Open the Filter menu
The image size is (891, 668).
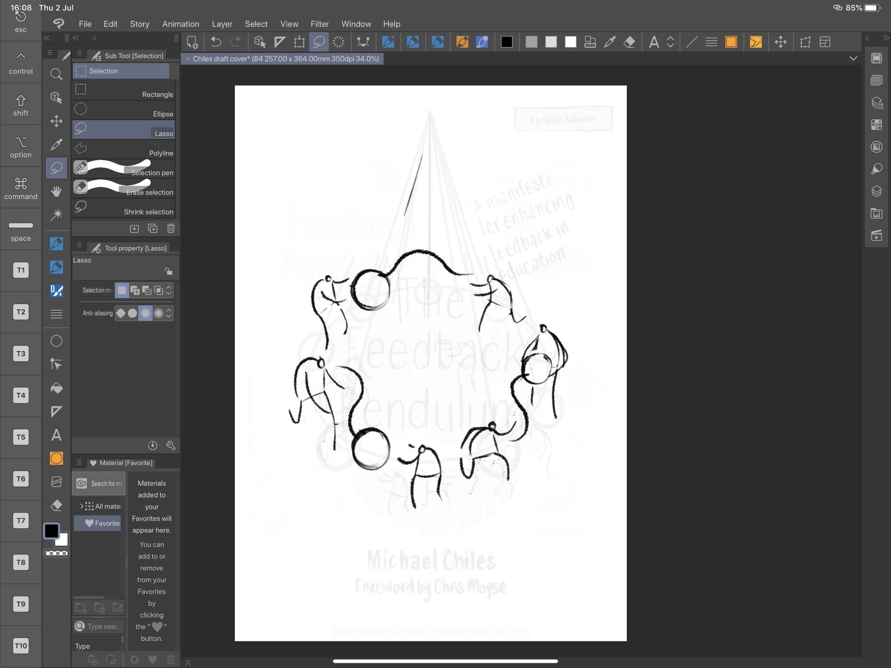[x=319, y=24]
